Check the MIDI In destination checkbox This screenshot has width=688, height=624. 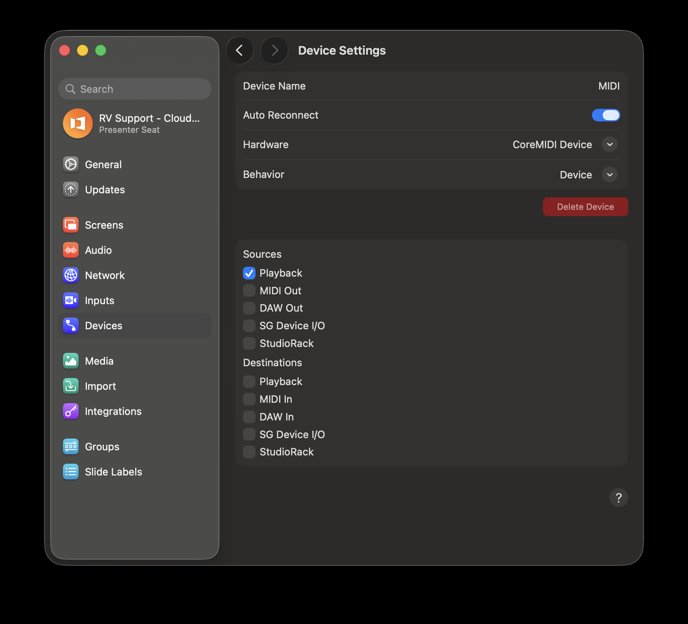pyautogui.click(x=249, y=399)
